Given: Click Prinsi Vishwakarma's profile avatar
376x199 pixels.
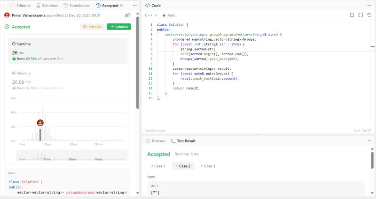Looking at the screenshot, I should (x=7, y=15).
